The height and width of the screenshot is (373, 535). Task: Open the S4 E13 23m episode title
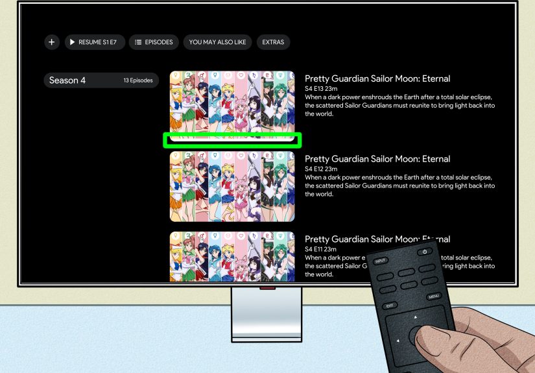[377, 79]
